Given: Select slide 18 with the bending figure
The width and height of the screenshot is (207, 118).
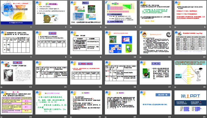Looking at the screenshot, I should click(x=190, y=72).
